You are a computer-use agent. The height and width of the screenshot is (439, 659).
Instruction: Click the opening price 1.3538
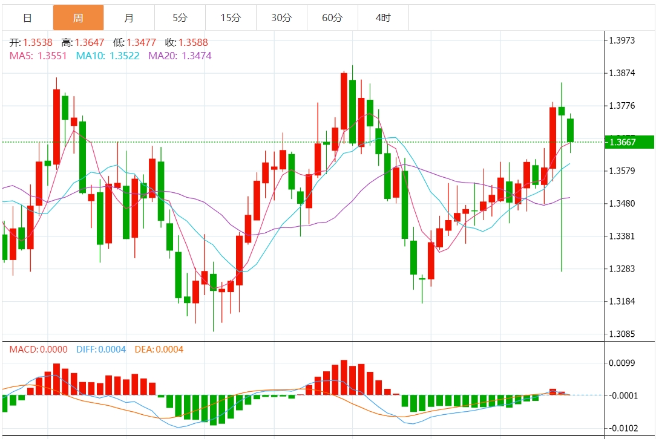coord(38,42)
